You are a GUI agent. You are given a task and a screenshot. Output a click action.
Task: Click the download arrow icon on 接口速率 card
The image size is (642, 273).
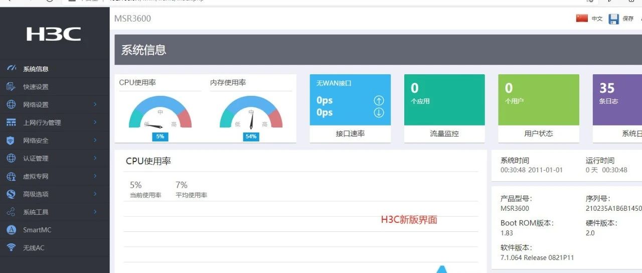pyautogui.click(x=379, y=112)
